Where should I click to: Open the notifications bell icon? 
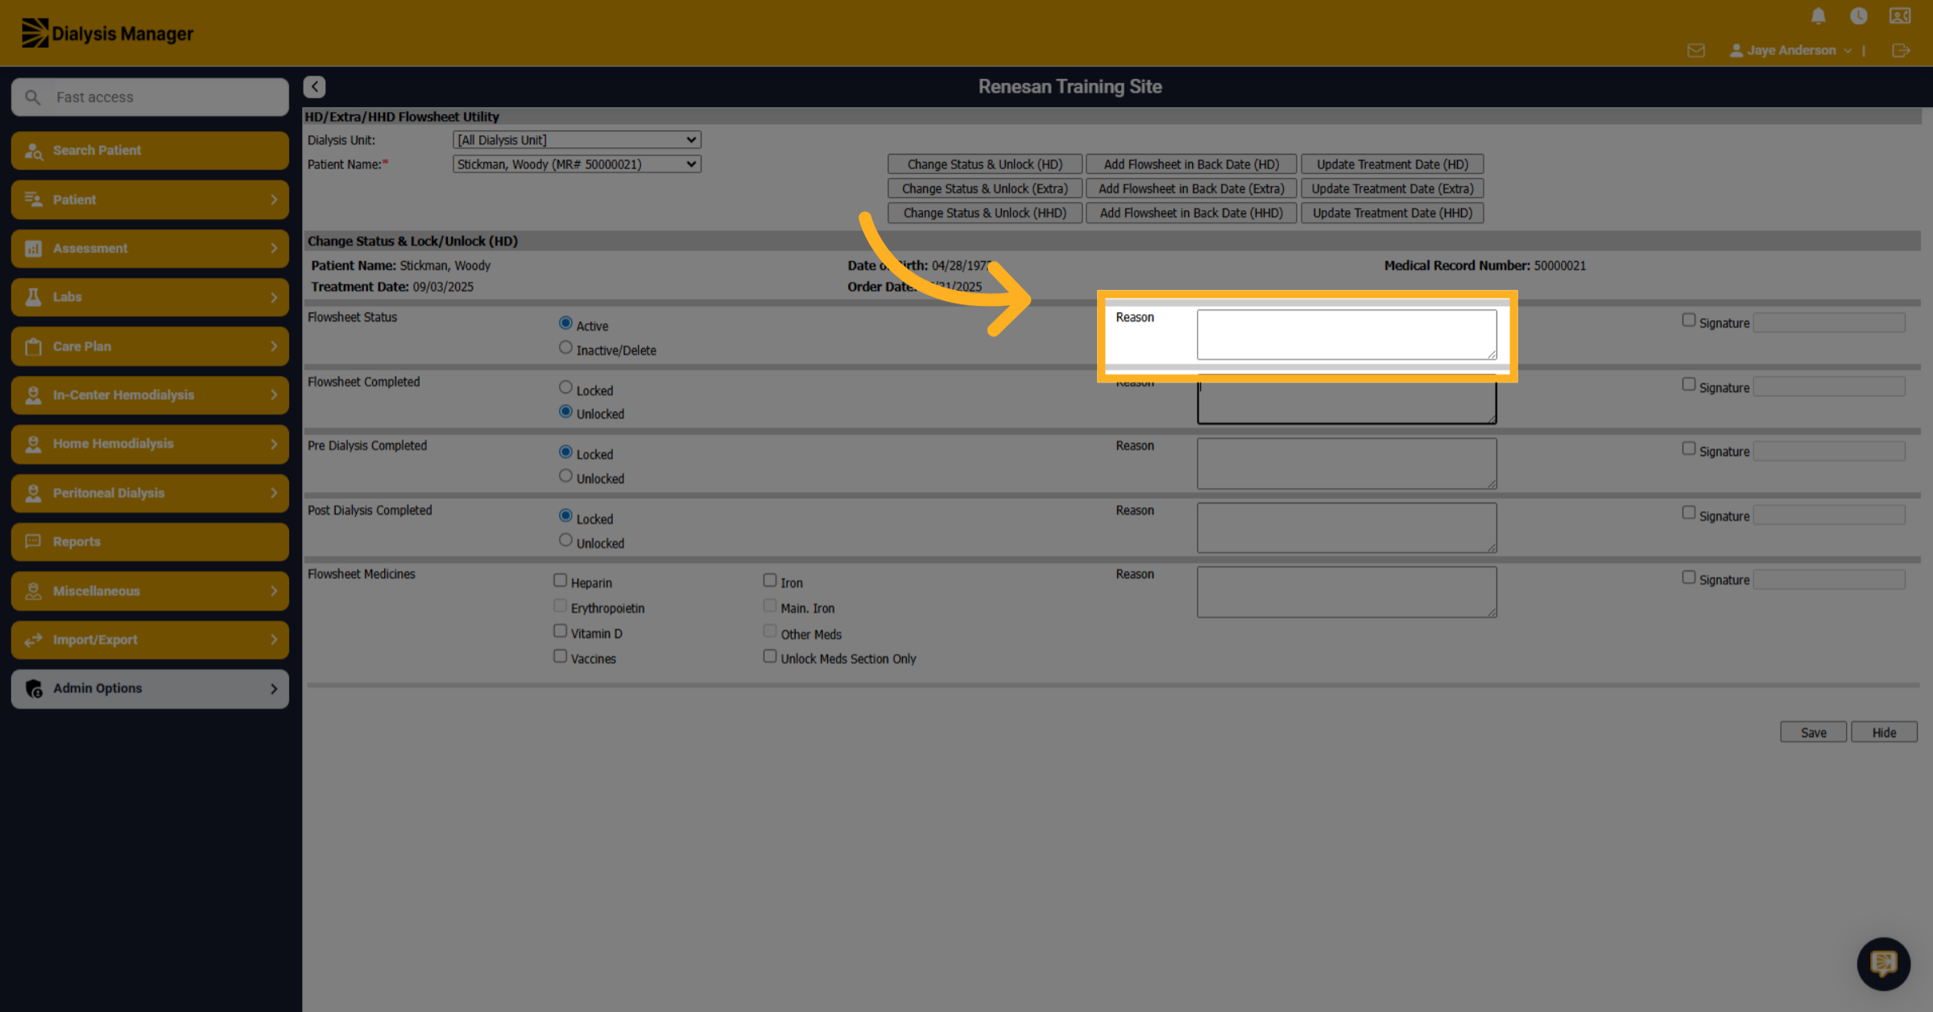pyautogui.click(x=1818, y=16)
